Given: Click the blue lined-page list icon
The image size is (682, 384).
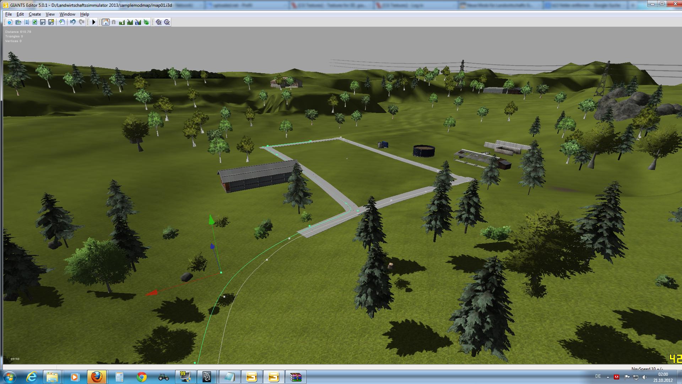Looking at the screenshot, I should (27, 22).
